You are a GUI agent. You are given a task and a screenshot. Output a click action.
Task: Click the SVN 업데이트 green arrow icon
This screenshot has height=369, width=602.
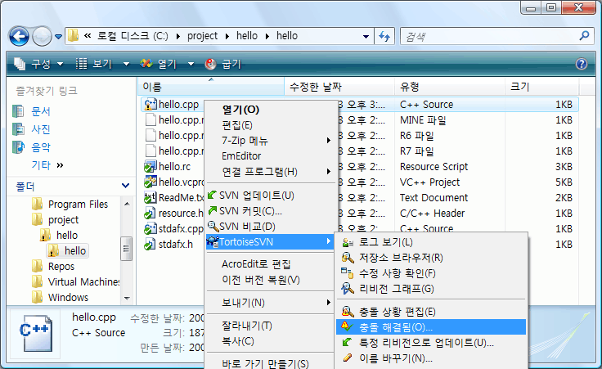pyautogui.click(x=213, y=196)
